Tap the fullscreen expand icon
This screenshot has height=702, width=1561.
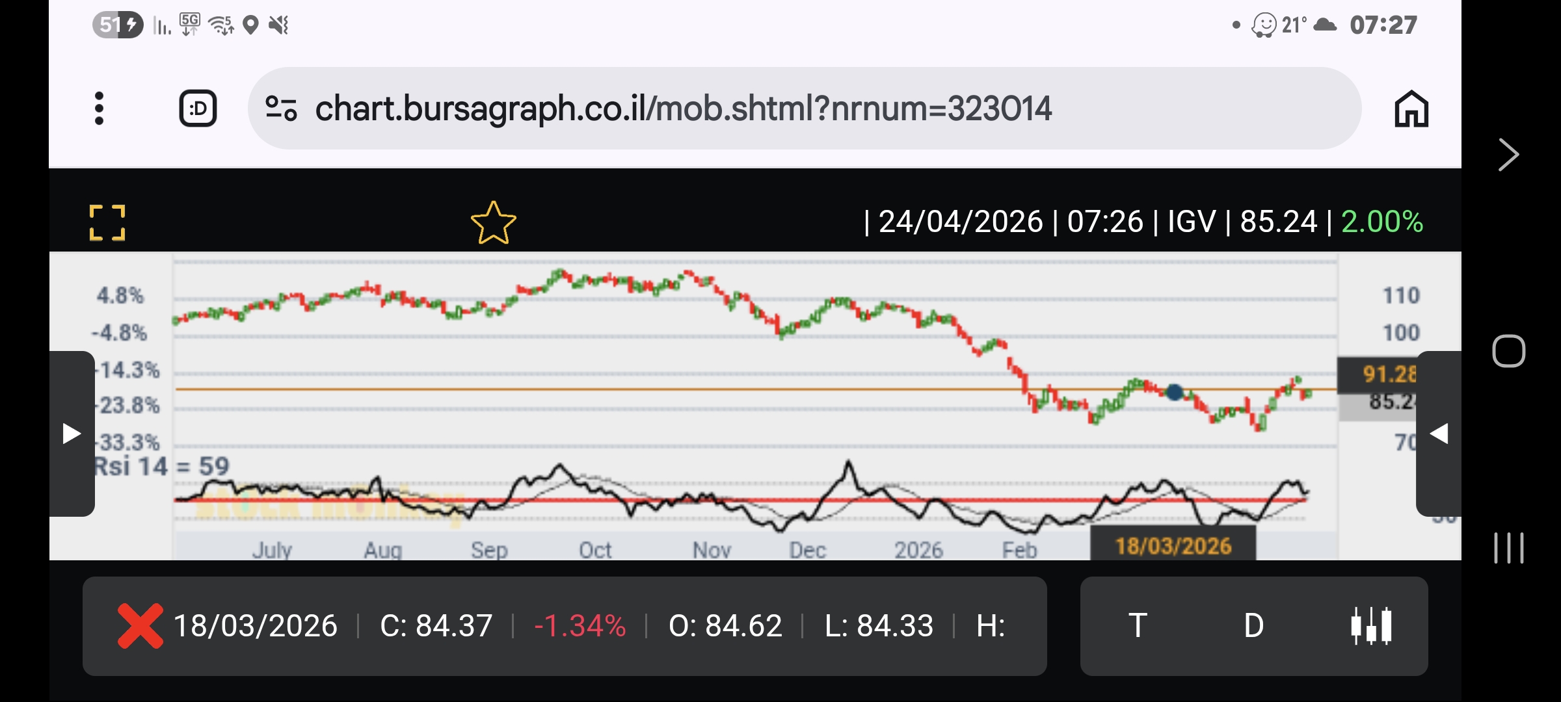coord(107,223)
